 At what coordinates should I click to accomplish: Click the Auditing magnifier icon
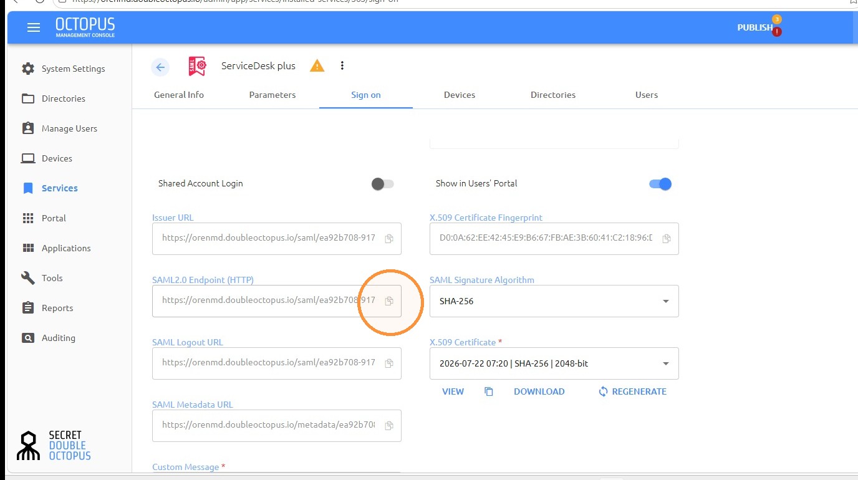click(x=28, y=338)
